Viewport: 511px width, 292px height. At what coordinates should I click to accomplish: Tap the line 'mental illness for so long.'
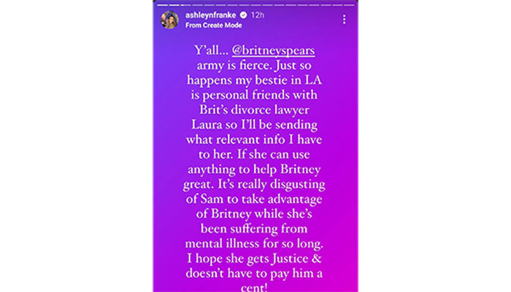tap(254, 244)
